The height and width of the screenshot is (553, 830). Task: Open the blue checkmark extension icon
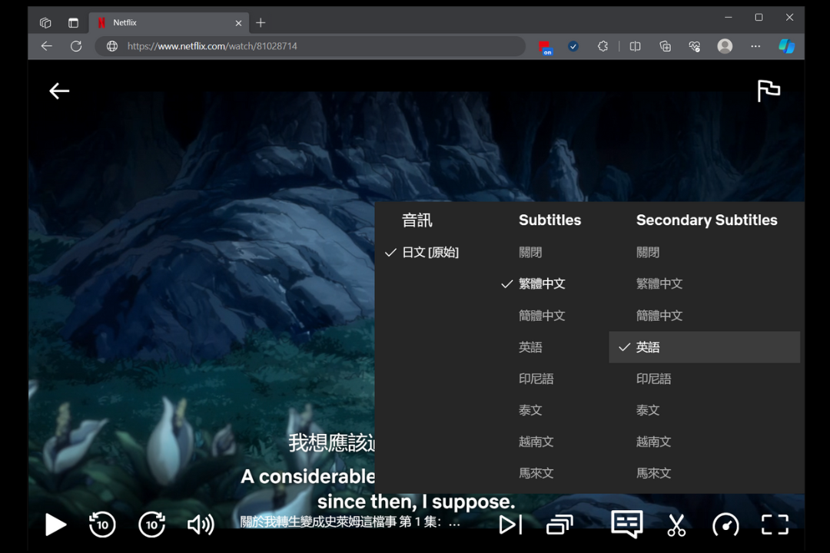573,46
